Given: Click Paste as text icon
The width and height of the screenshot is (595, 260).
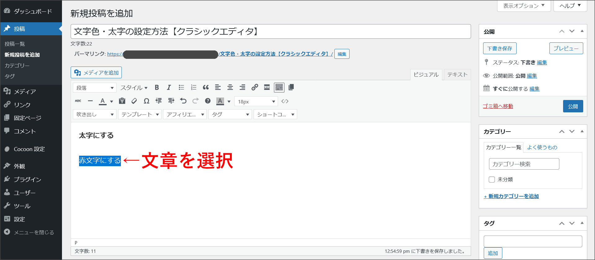Looking at the screenshot, I should coord(122,101).
